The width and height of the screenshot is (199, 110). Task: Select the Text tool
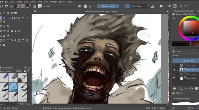(x=4, y=13)
